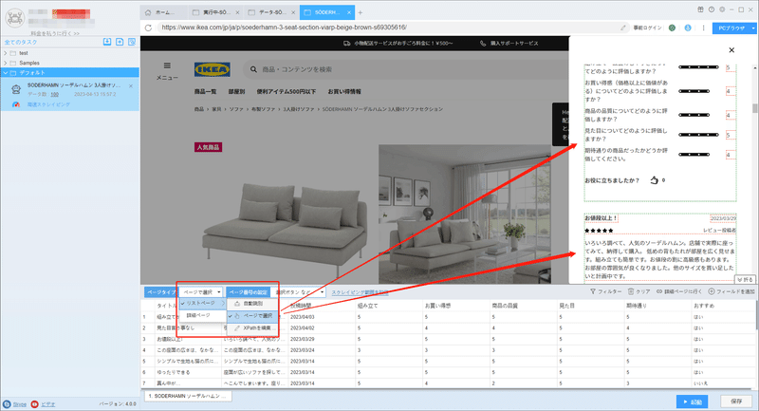Click the blue 起動 start button
Viewport: 759px width, 411px height.
pos(693,402)
